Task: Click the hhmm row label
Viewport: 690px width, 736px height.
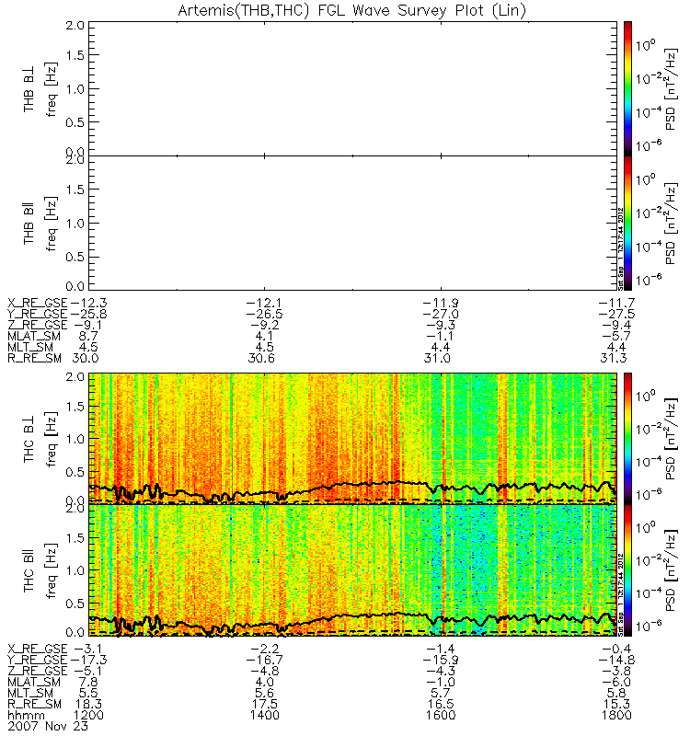Action: click(27, 716)
